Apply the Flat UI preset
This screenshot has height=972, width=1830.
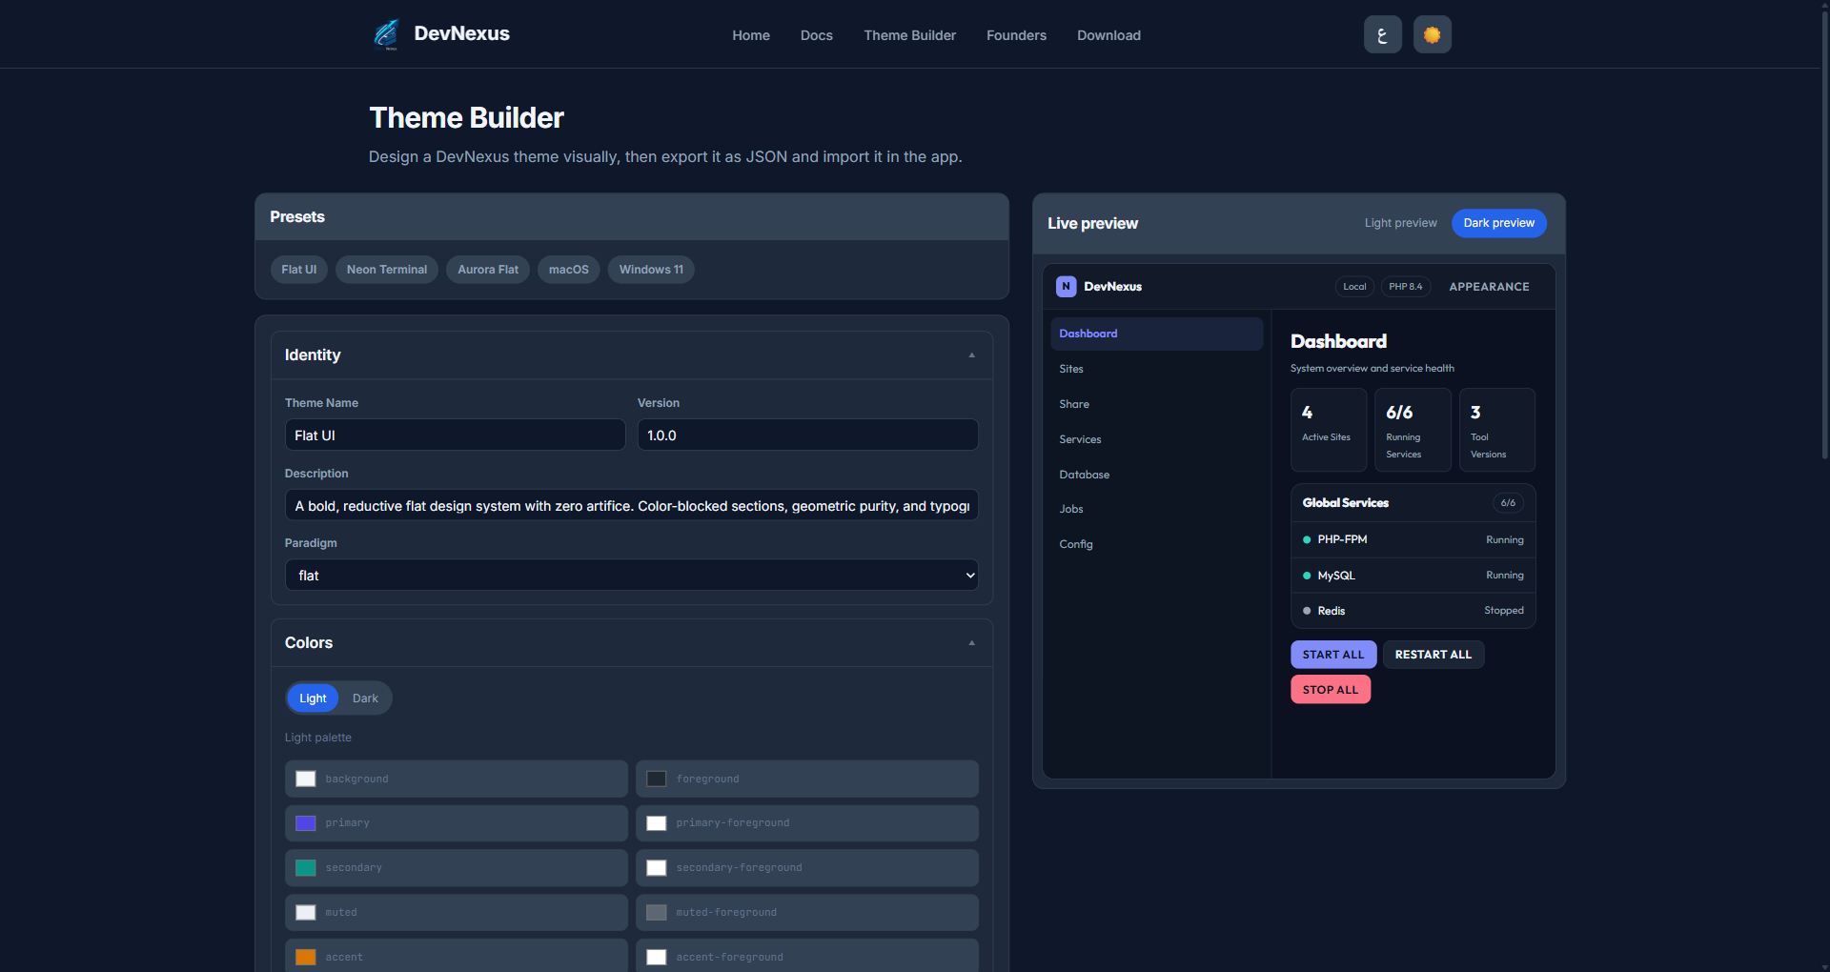(x=299, y=270)
